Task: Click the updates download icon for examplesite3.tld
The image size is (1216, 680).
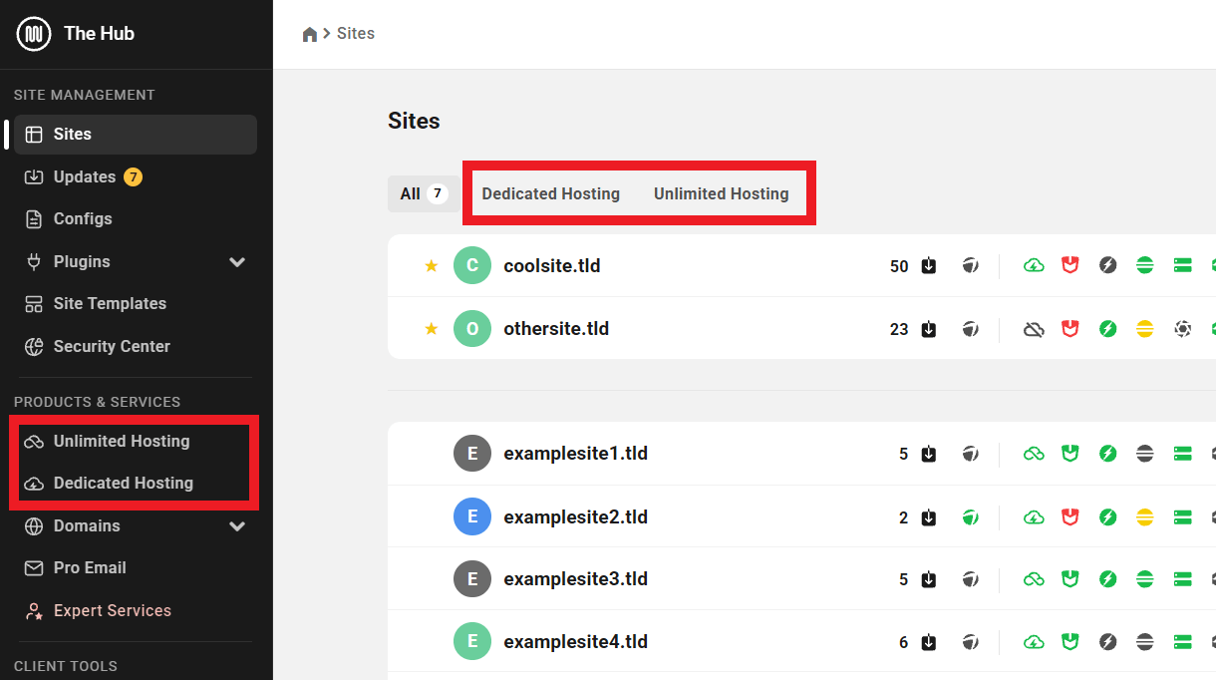Action: tap(929, 579)
